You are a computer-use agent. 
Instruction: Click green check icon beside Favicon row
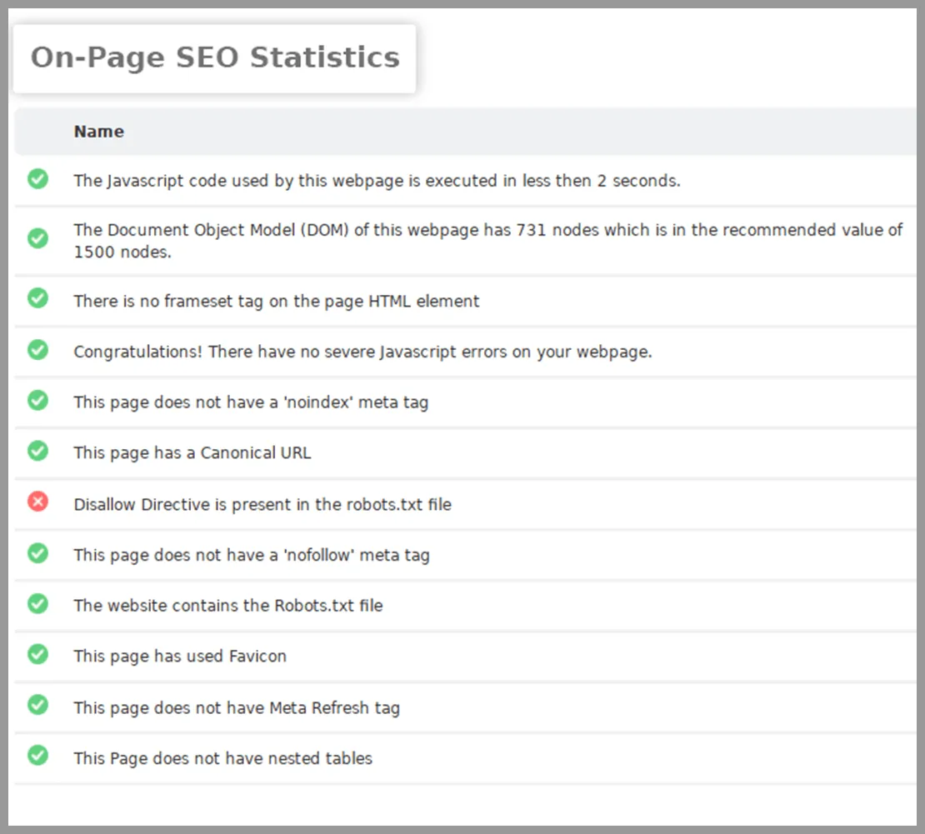[x=37, y=654]
